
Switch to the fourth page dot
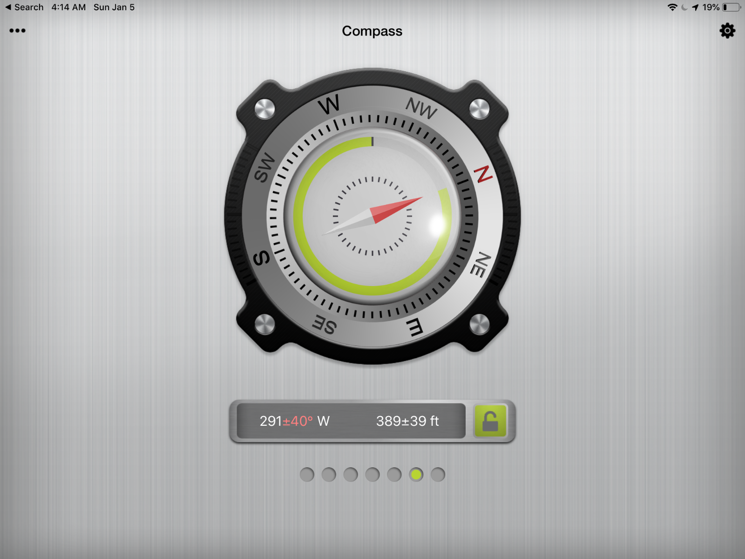(372, 475)
